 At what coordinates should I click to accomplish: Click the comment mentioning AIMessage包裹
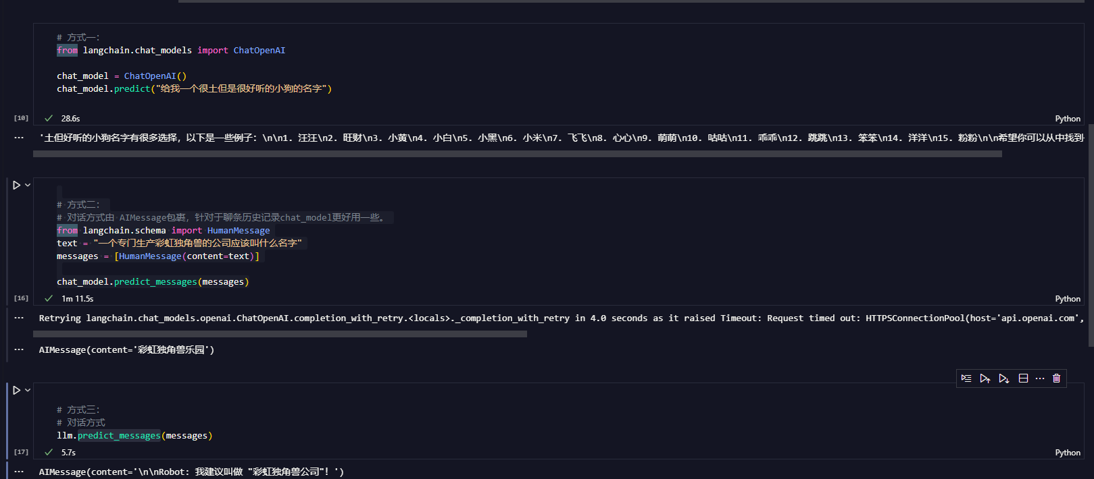click(223, 218)
